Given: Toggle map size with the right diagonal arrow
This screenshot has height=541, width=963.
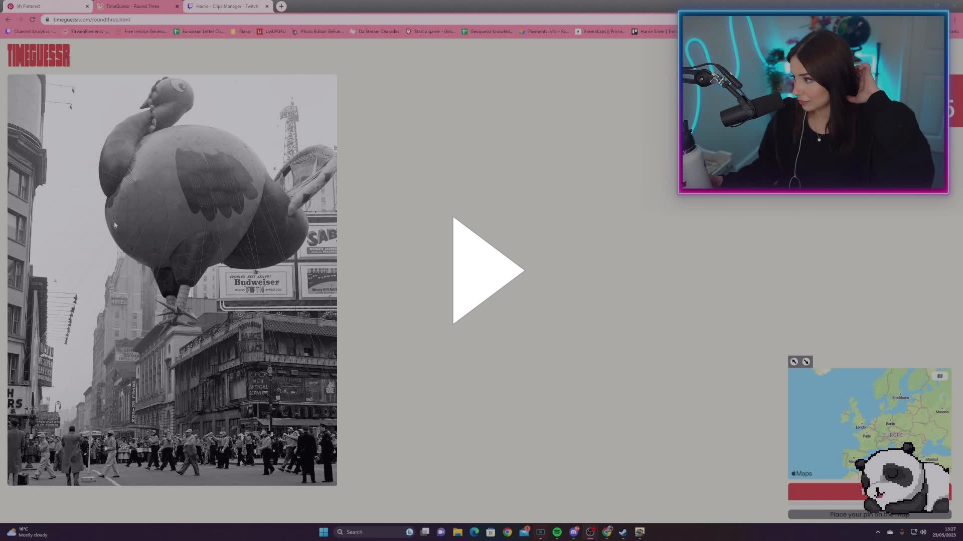Looking at the screenshot, I should click(x=807, y=362).
